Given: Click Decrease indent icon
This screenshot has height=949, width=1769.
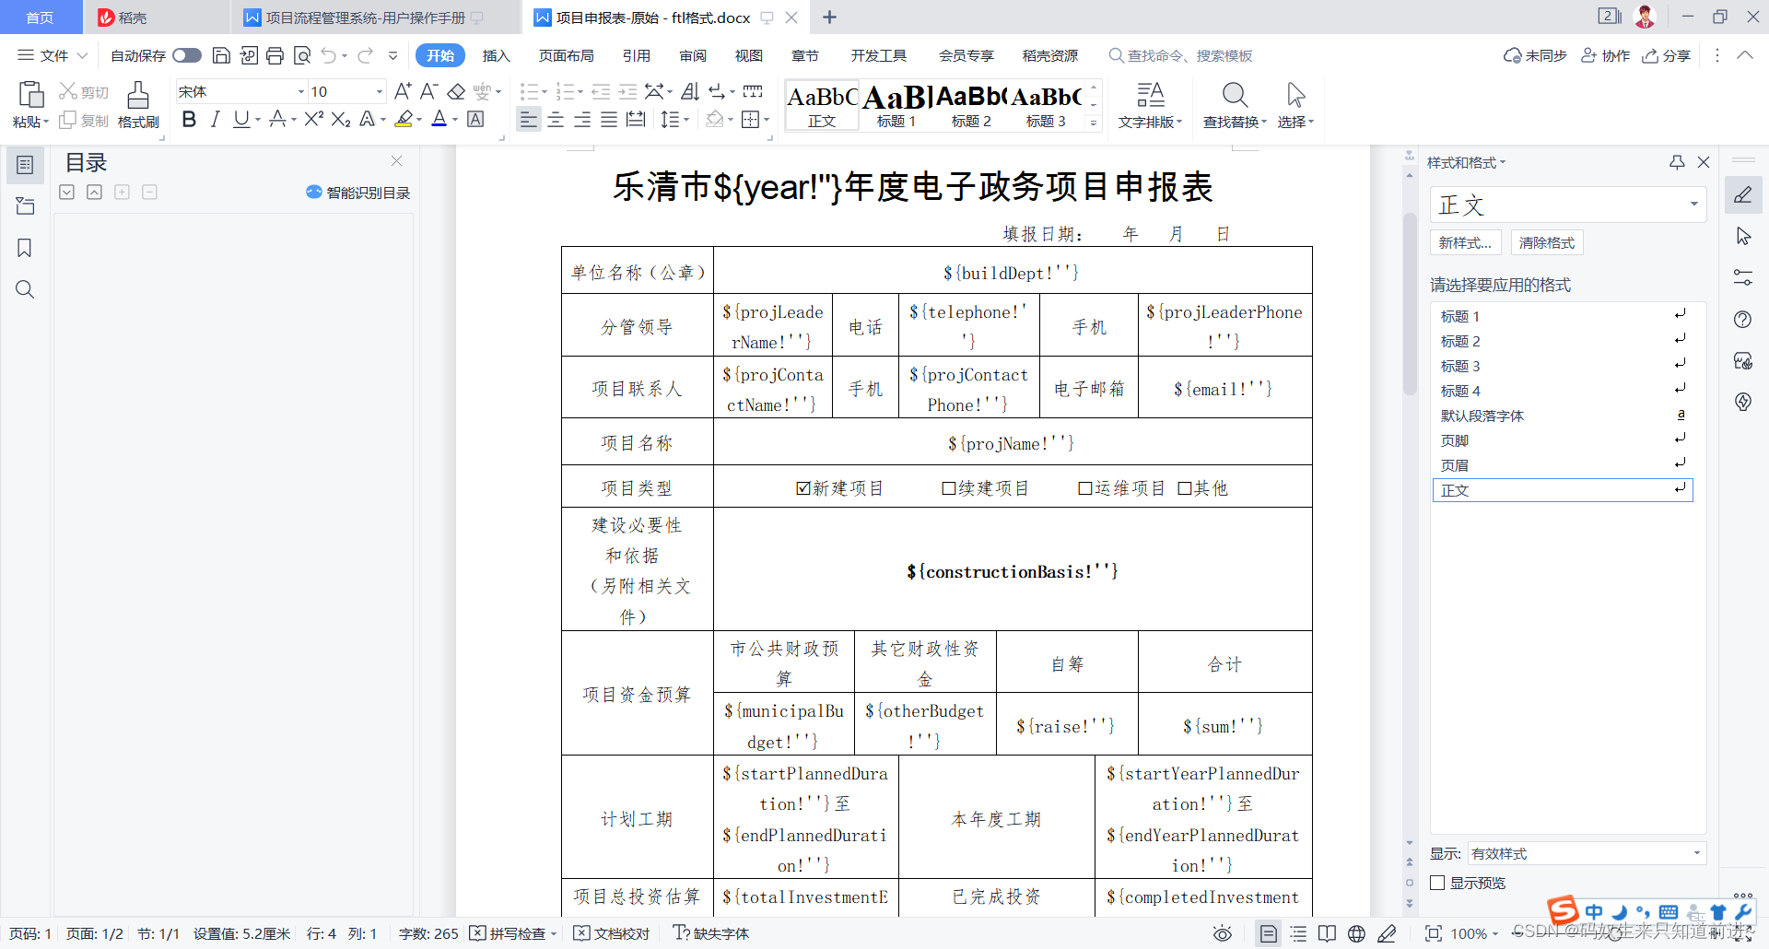Looking at the screenshot, I should pos(601,91).
